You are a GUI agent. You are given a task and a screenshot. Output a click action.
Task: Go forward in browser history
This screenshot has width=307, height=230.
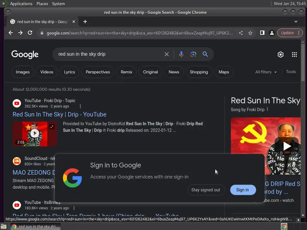(20, 33)
